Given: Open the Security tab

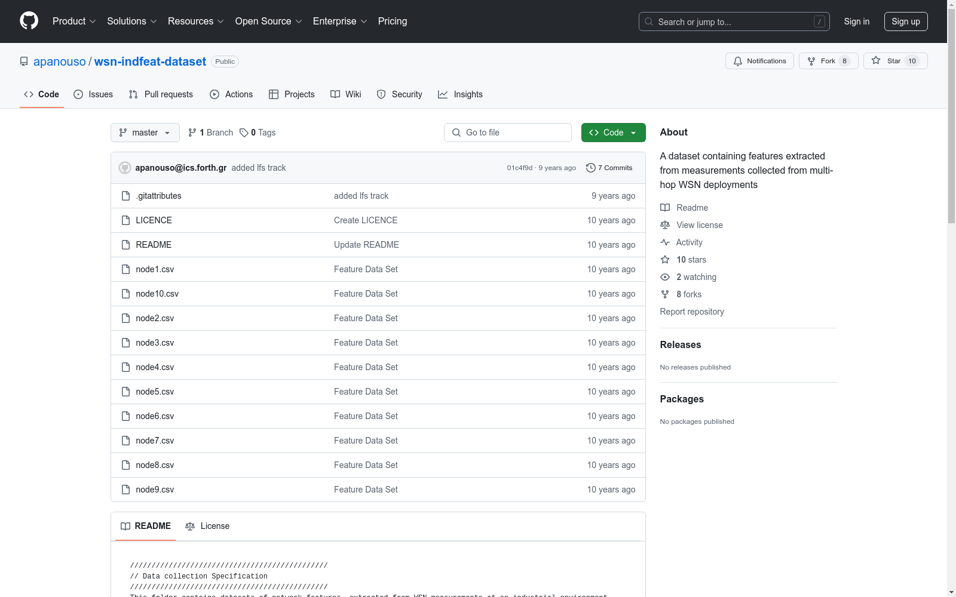Looking at the screenshot, I should click(x=399, y=94).
